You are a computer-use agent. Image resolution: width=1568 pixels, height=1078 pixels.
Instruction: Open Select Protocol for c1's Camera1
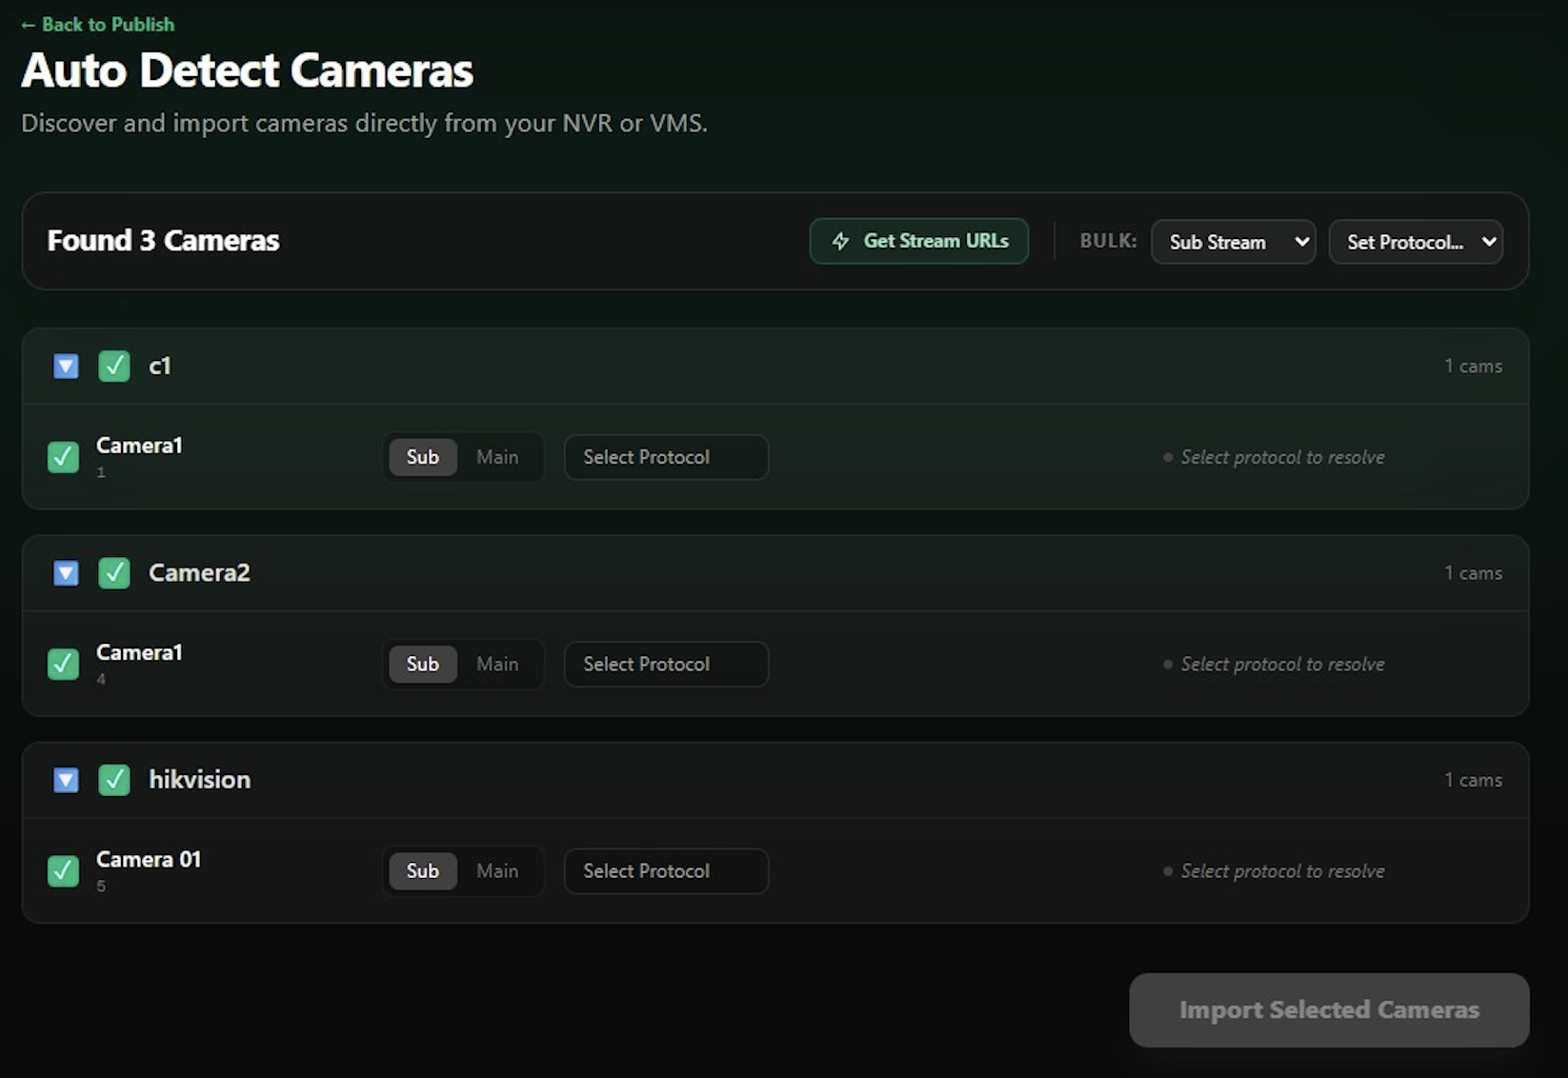coord(665,457)
